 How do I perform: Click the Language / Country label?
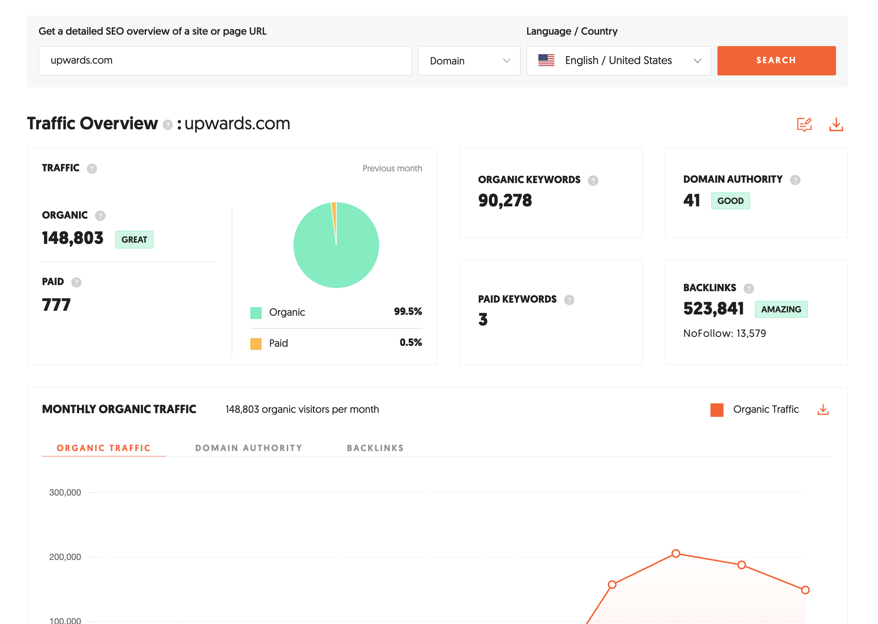[x=572, y=31]
